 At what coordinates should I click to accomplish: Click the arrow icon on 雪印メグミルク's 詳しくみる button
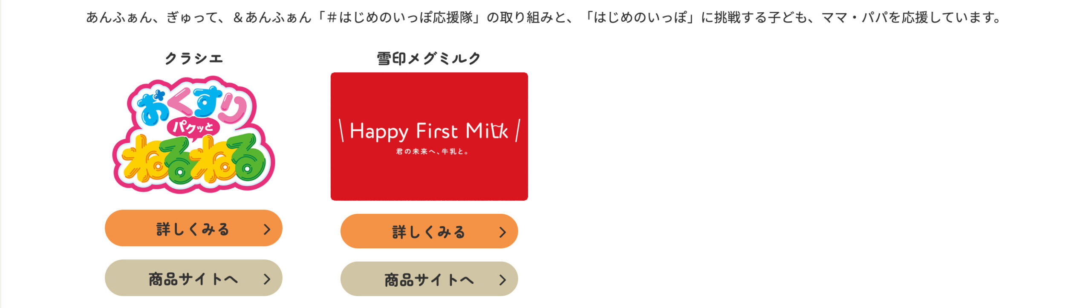[x=502, y=232]
